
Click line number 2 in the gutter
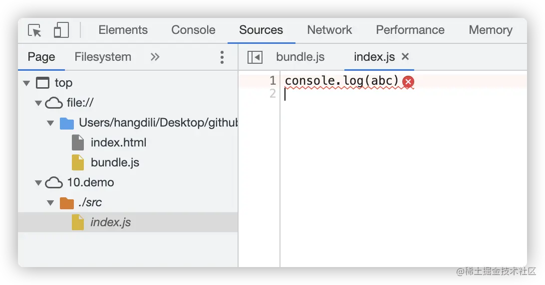tap(273, 93)
